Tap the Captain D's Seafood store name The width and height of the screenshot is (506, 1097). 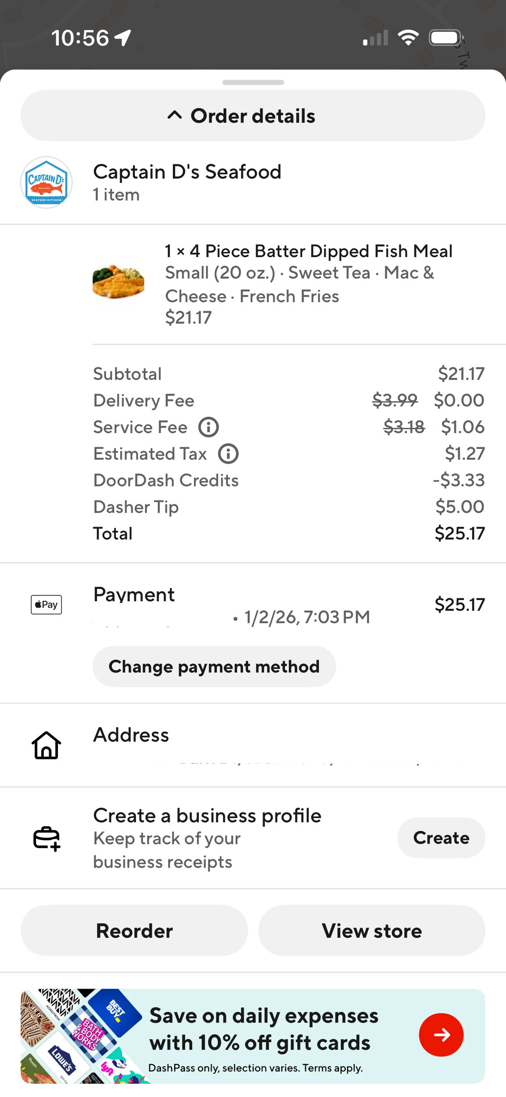pyautogui.click(x=187, y=172)
